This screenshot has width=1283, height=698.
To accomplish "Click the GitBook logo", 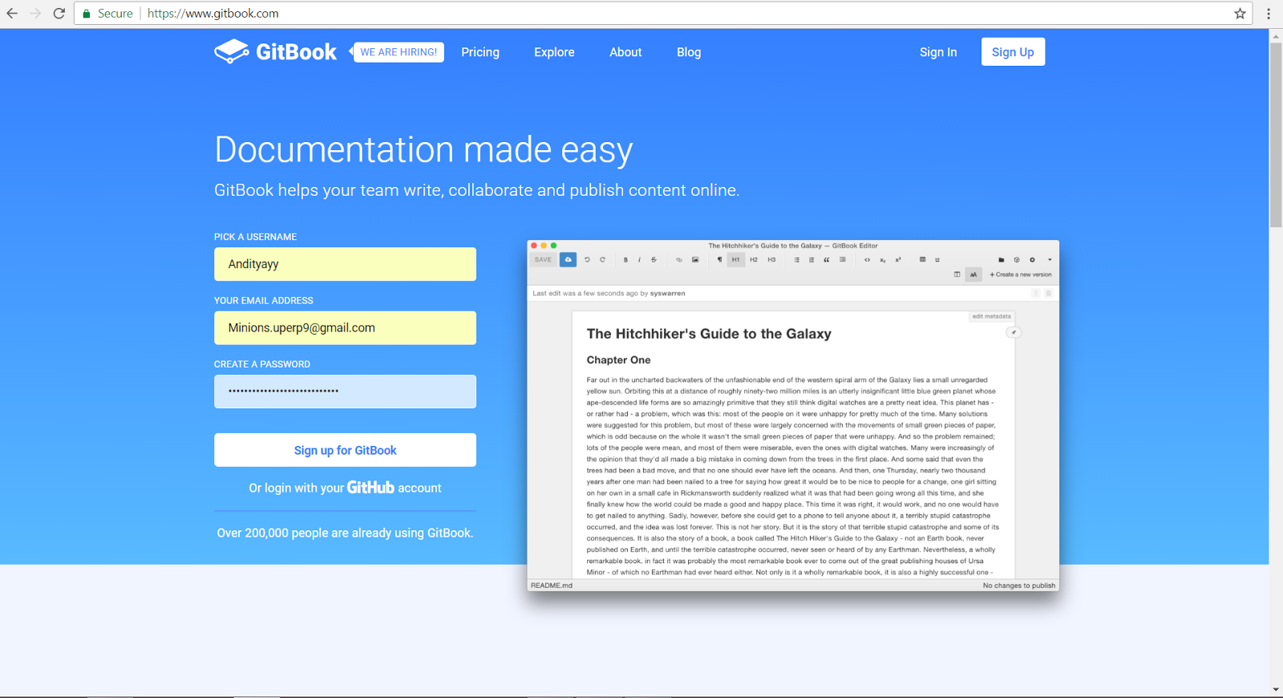I will 275,52.
